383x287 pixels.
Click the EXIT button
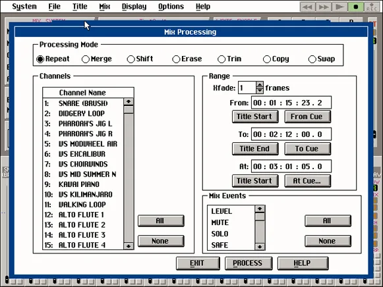(198, 263)
